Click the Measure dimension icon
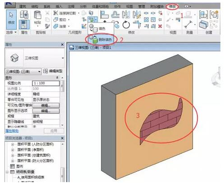The width and height of the screenshot is (224, 183). 188,24
